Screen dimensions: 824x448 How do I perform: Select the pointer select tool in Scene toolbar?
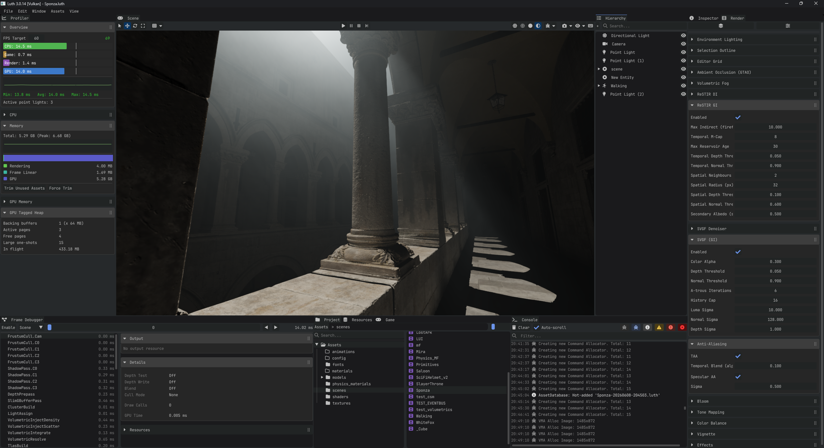[x=120, y=26]
